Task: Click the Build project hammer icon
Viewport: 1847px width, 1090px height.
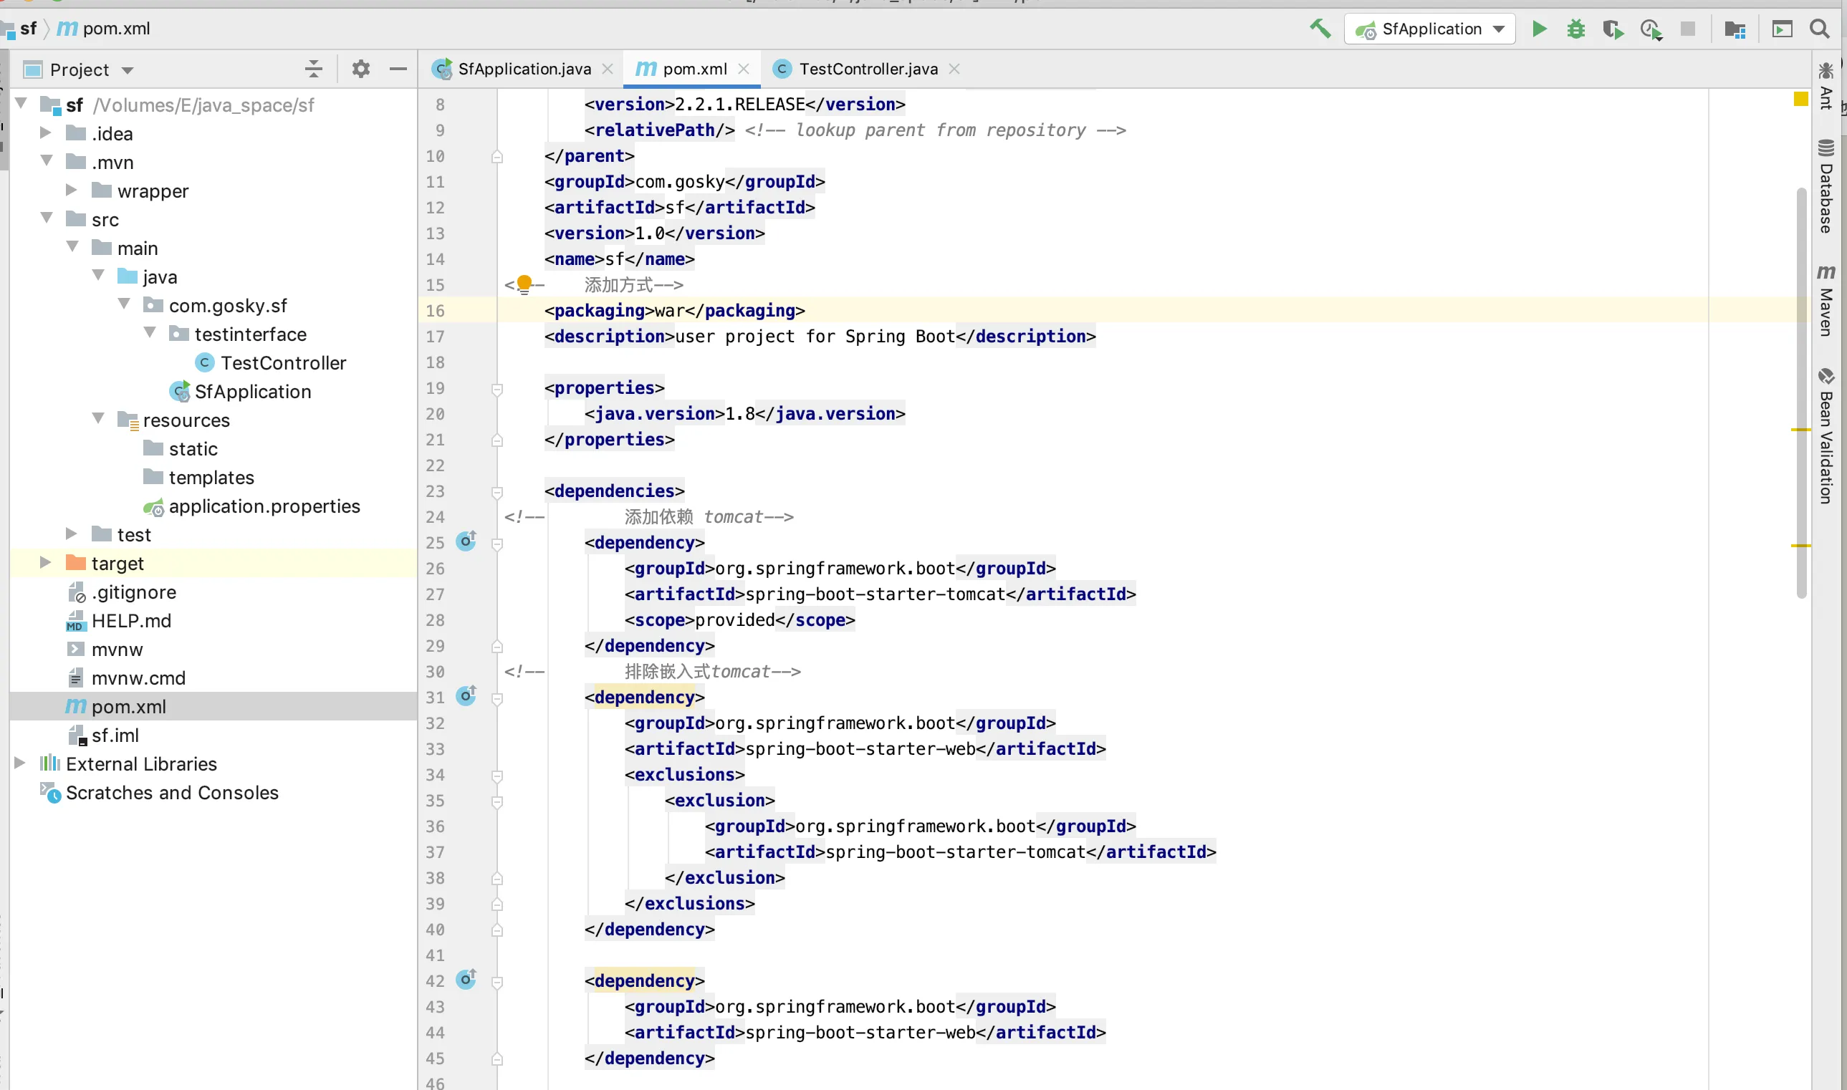Action: [1320, 29]
